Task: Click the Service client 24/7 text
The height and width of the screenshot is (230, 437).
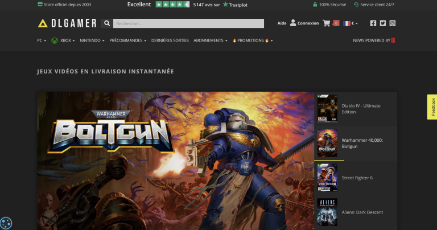Action: point(377,5)
